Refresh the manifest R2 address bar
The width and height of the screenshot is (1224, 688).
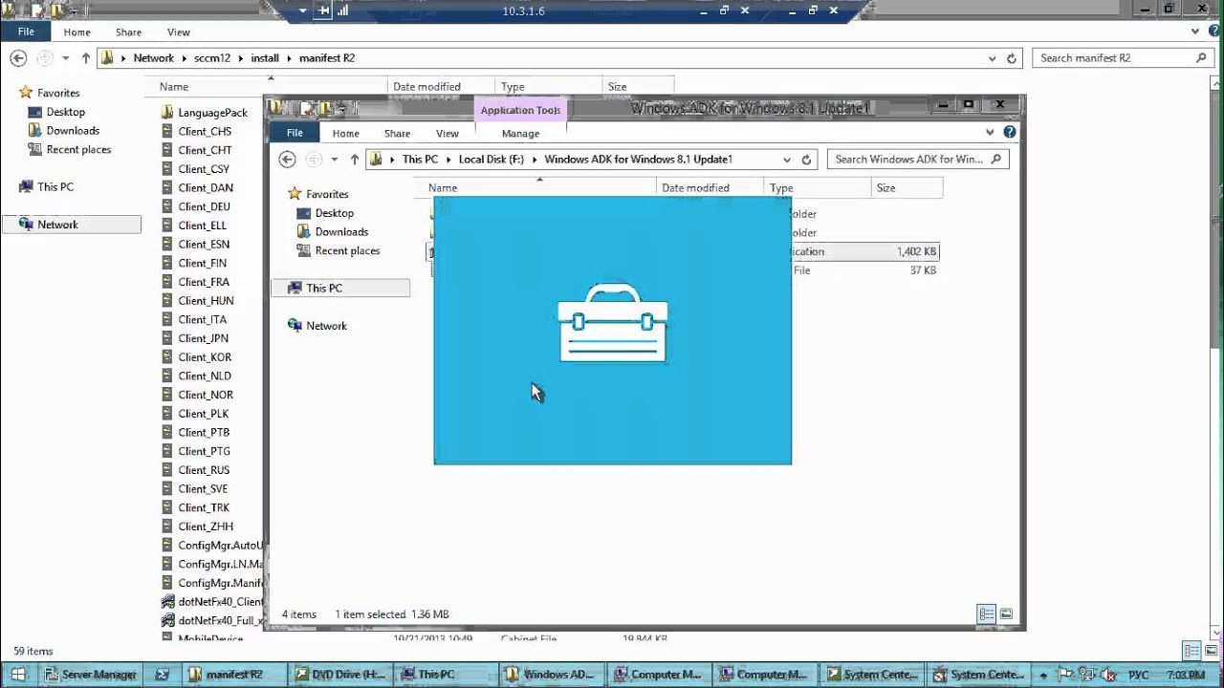[x=1012, y=58]
